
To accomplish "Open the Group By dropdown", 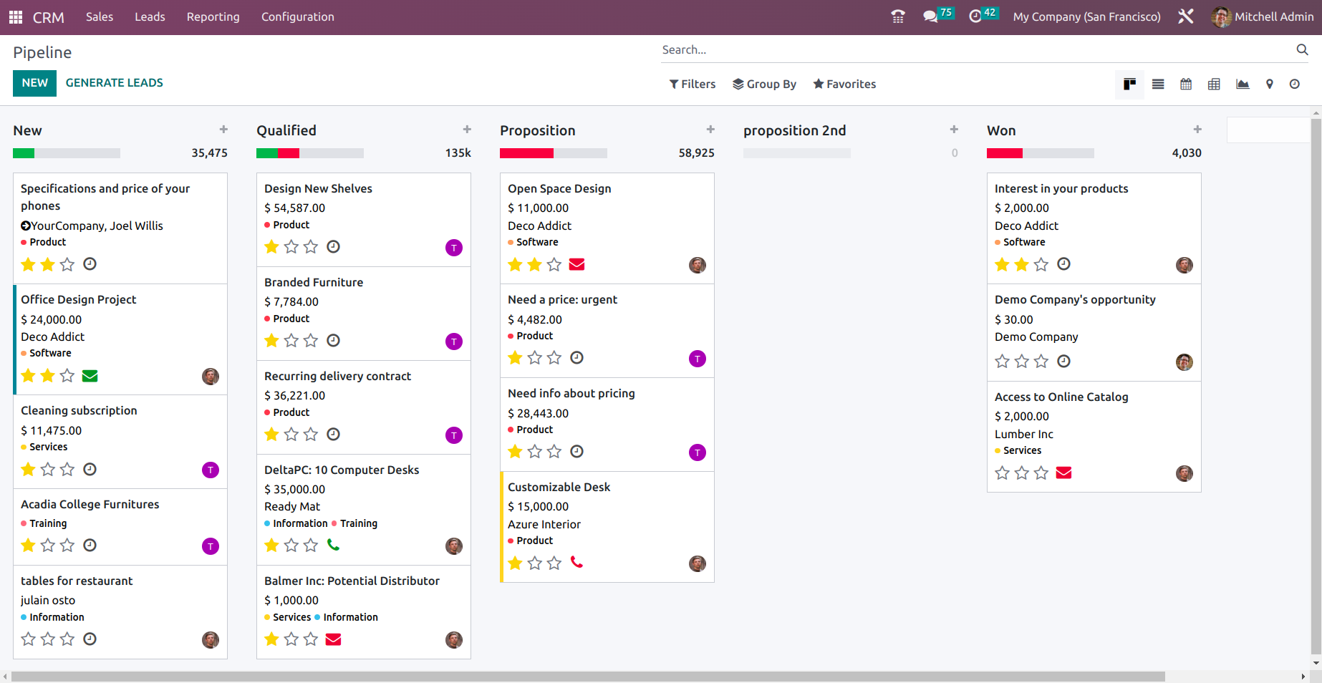I will (764, 84).
